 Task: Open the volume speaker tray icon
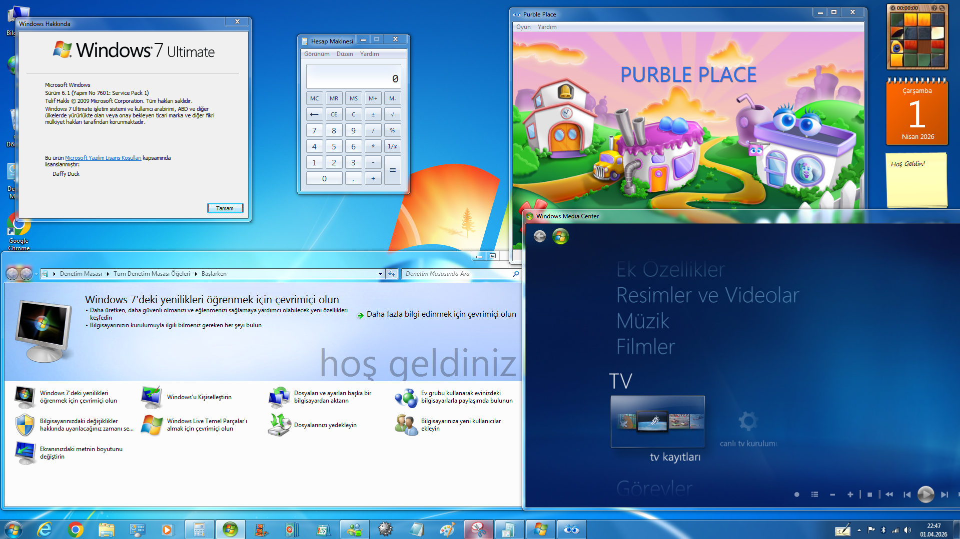(907, 530)
